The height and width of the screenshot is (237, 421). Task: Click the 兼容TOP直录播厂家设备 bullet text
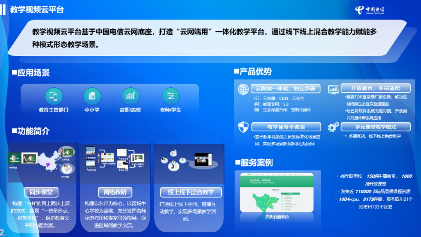click(376, 101)
